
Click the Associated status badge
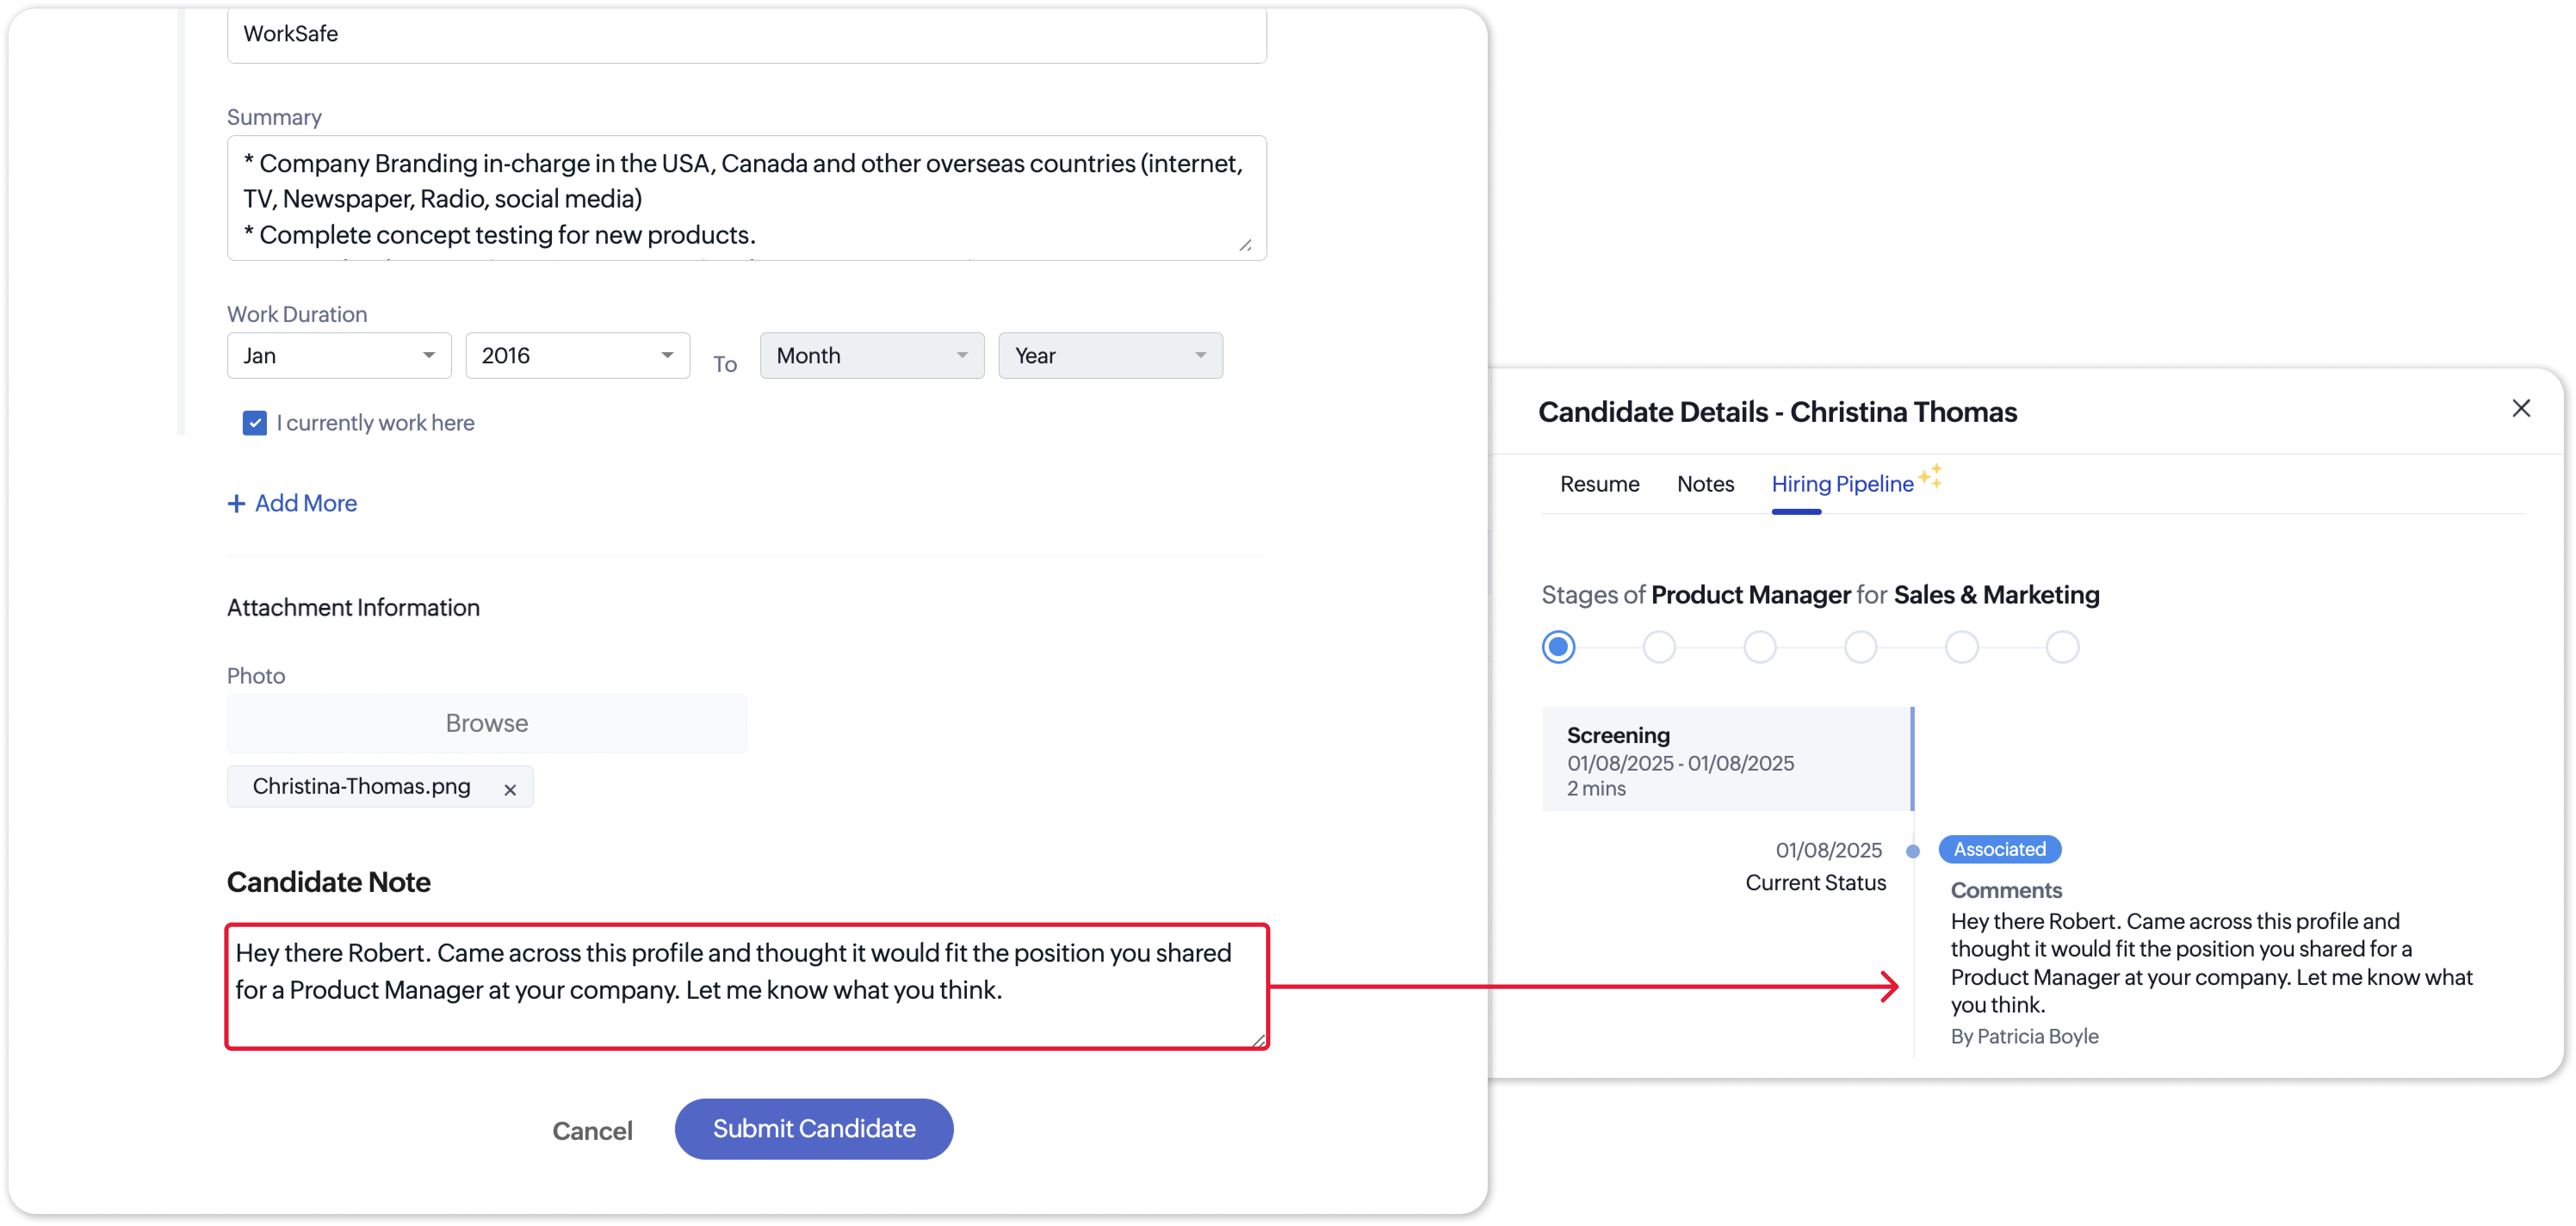[x=1999, y=849]
